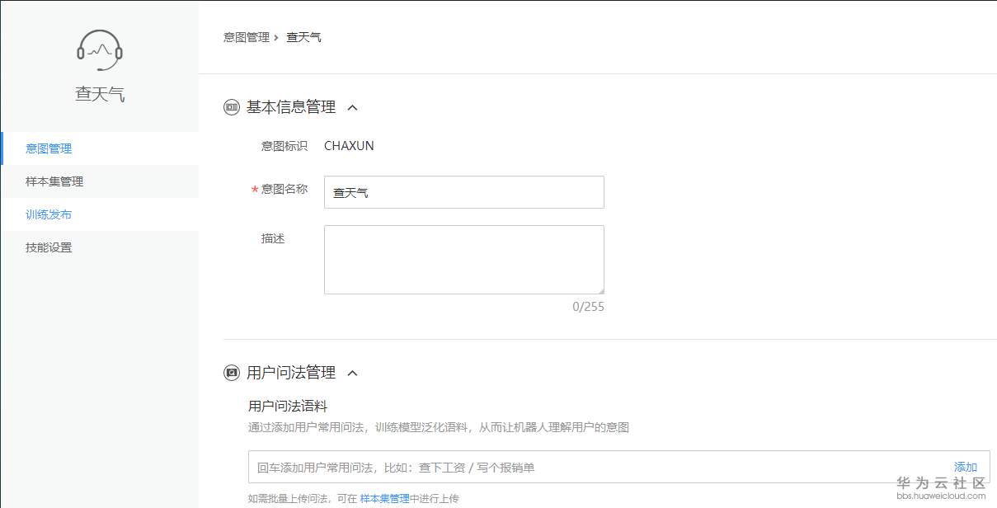Click the 添加 link to add a question phrase

[x=965, y=466]
